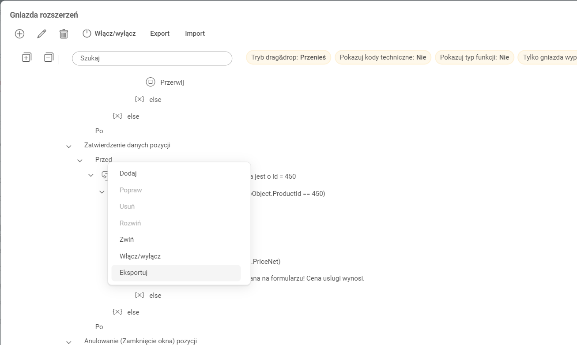Click the pencil edit icon
This screenshot has height=345, width=577.
click(41, 34)
